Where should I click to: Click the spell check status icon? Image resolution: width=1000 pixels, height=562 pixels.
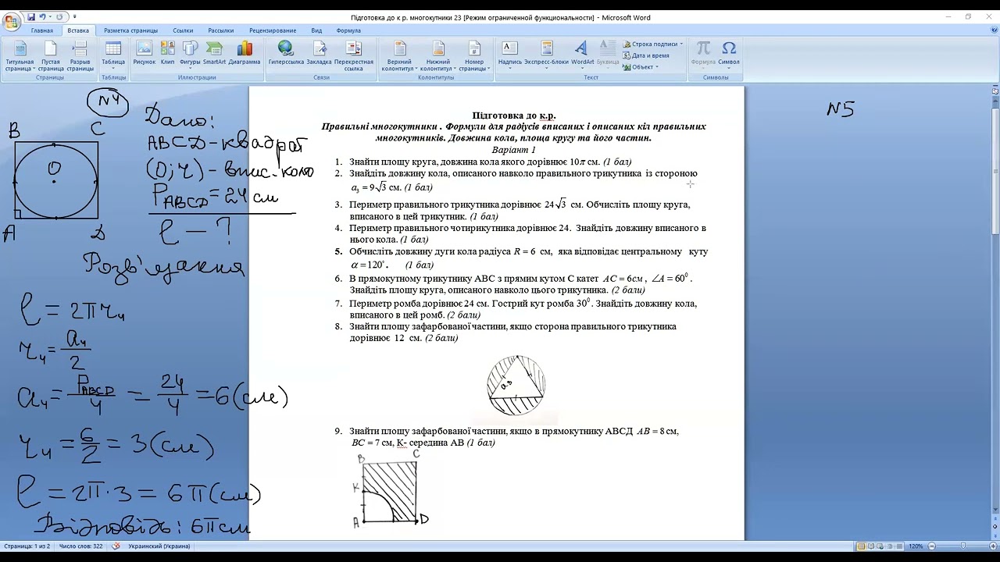(x=116, y=546)
